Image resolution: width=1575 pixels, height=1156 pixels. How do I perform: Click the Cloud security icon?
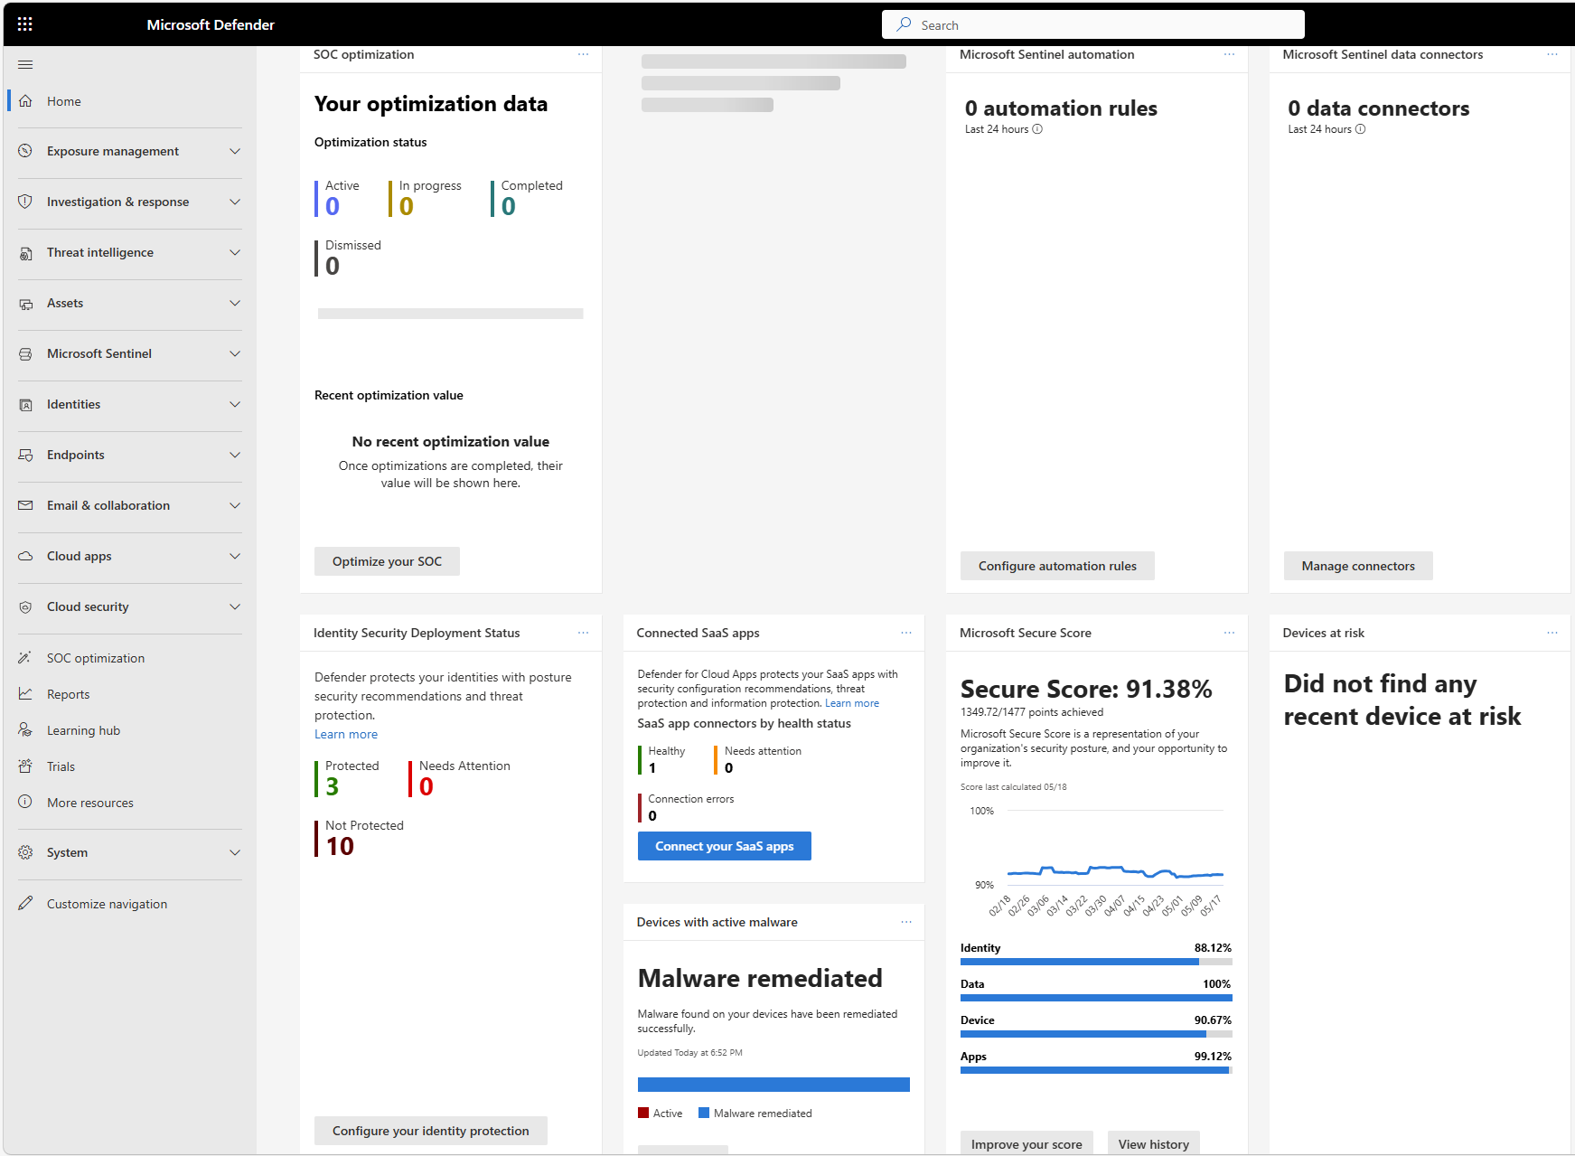click(25, 607)
